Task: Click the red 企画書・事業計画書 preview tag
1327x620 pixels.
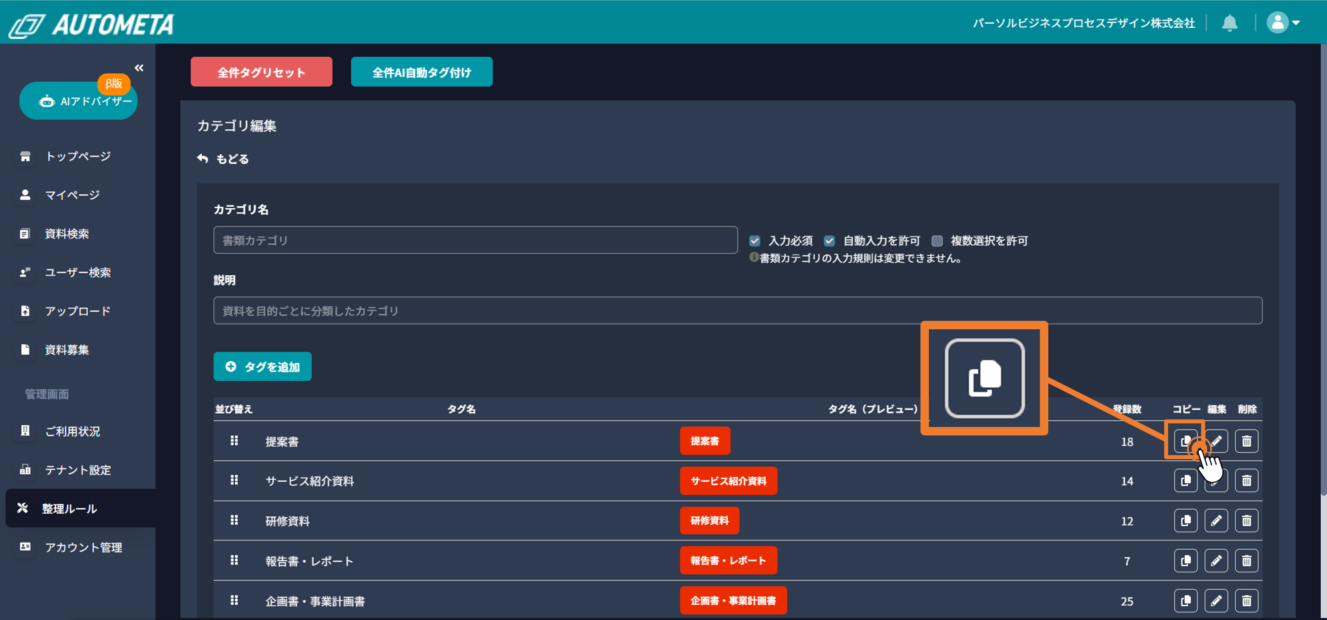Action: 733,600
